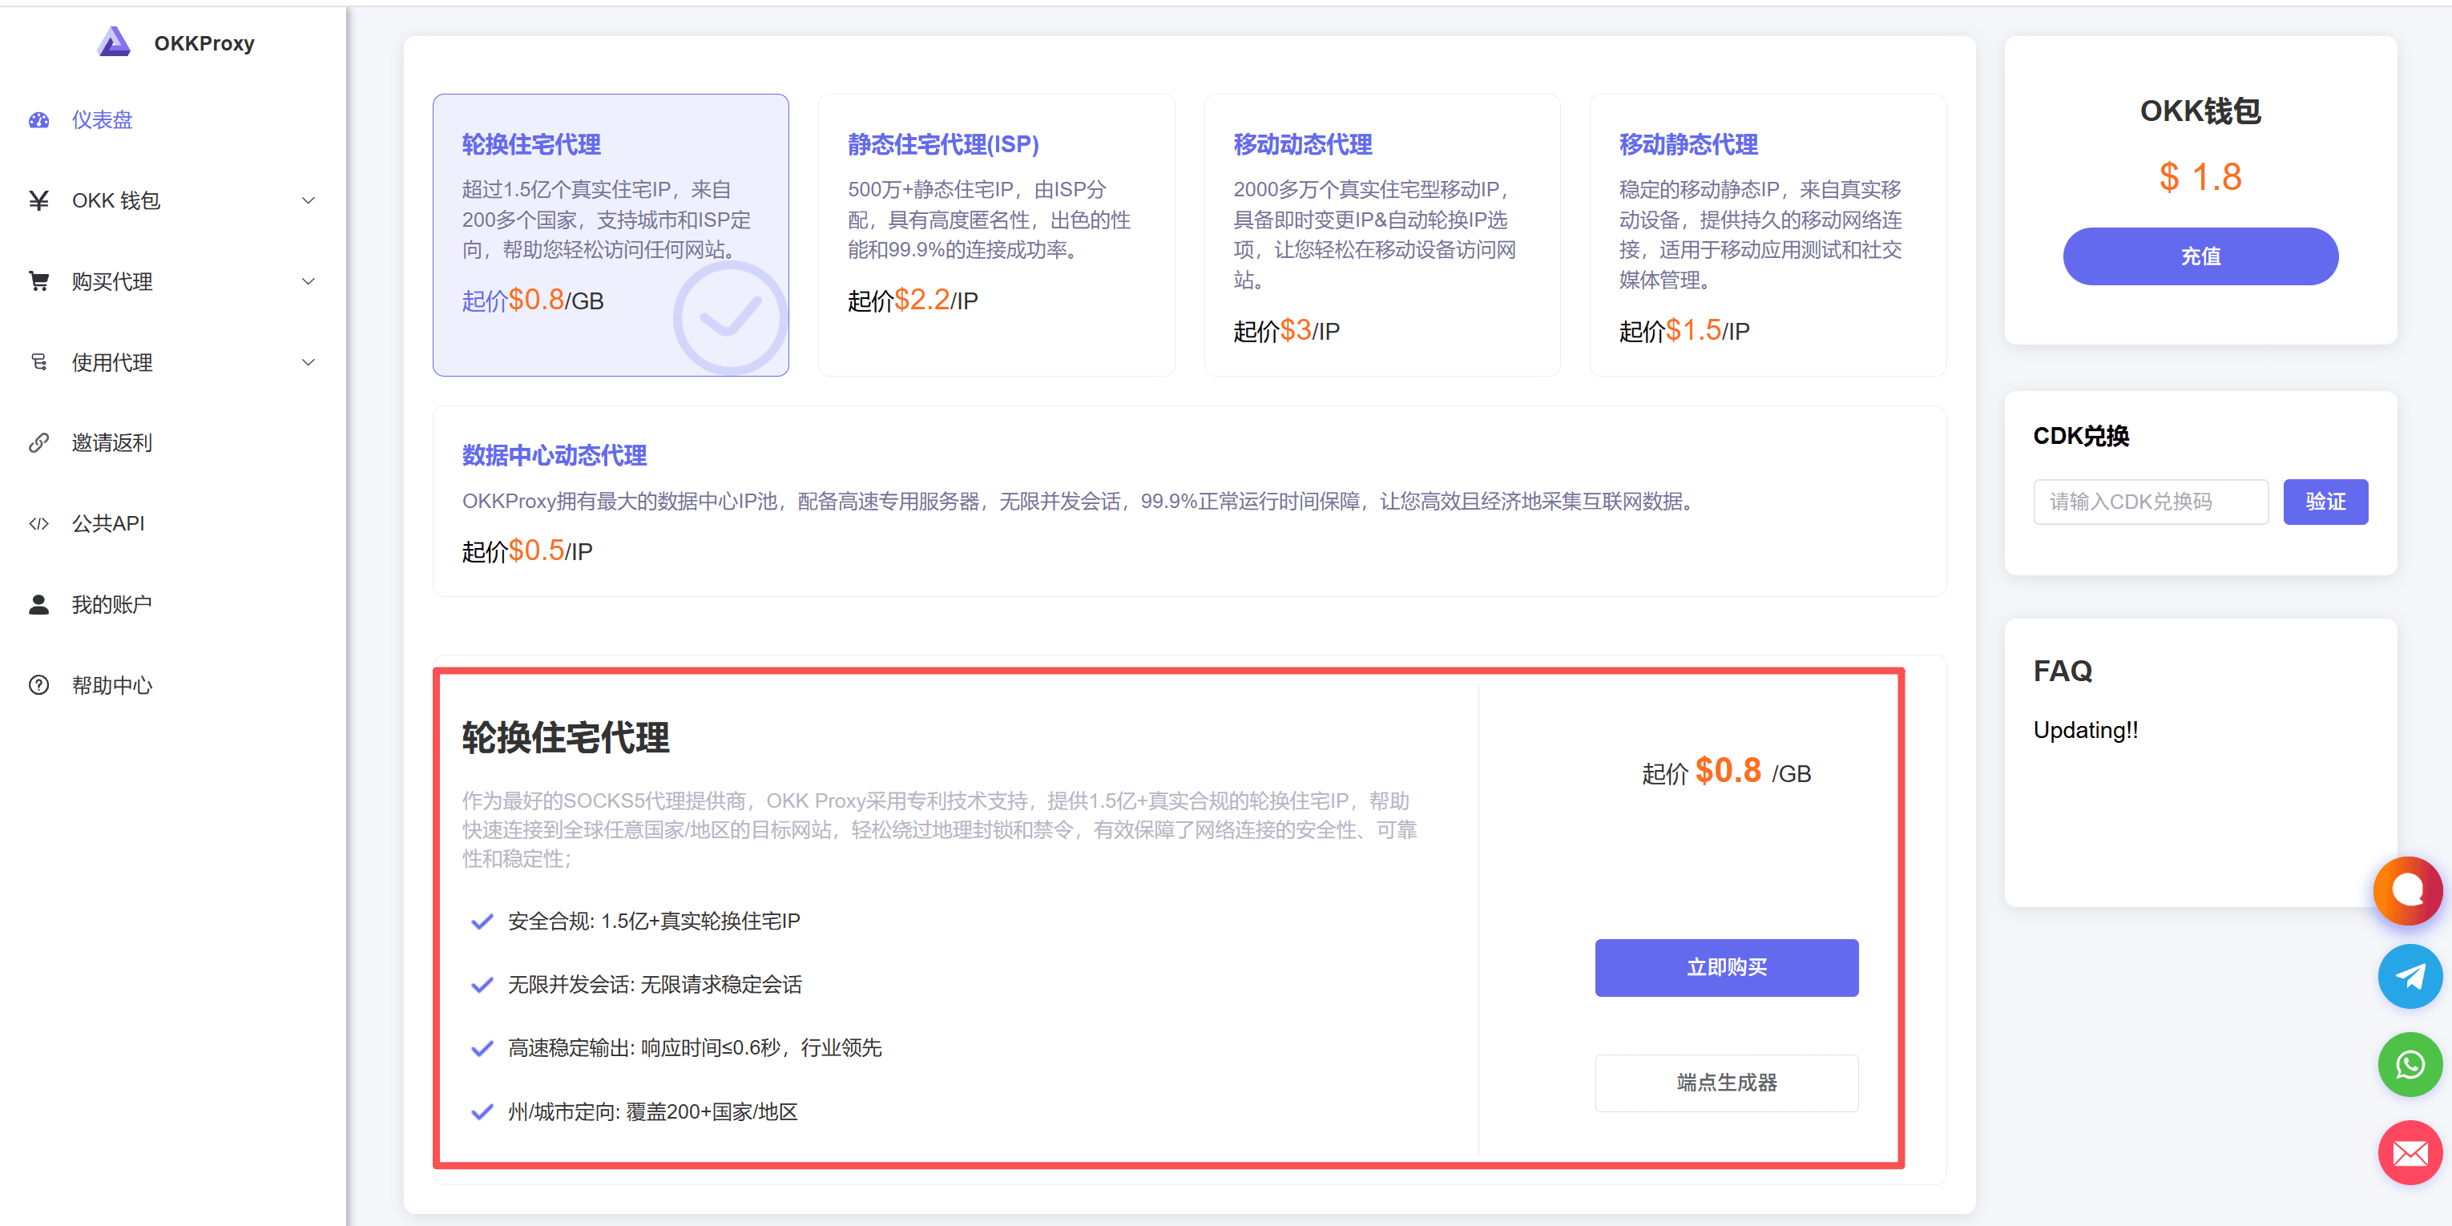Screen dimensions: 2452x1226
Task: Click the code icon beside 公共API
Action: [39, 523]
